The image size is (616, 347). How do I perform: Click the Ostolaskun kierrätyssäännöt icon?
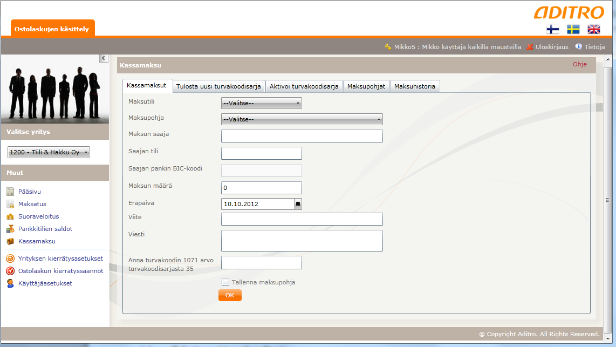click(10, 271)
